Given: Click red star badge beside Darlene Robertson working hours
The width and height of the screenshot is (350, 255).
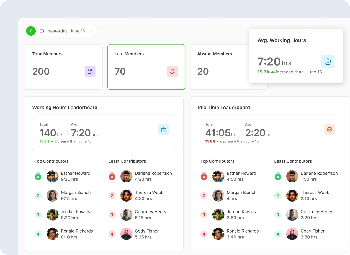Looking at the screenshot, I should click(112, 176).
